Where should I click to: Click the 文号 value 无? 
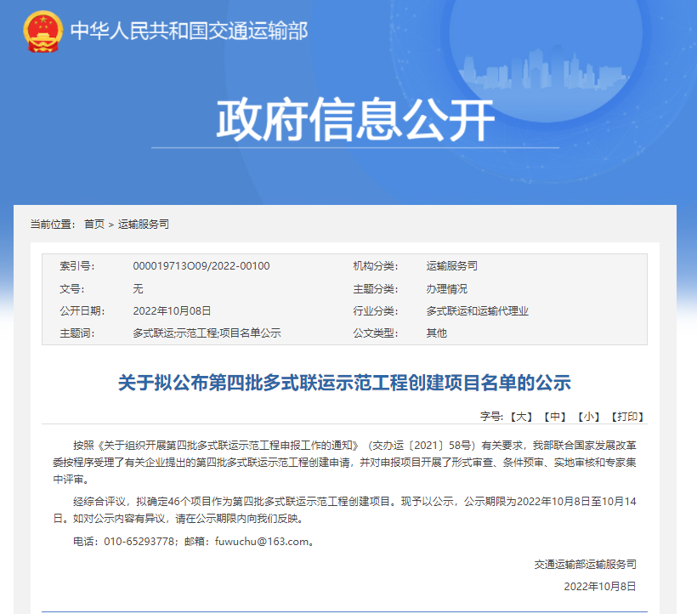(138, 288)
